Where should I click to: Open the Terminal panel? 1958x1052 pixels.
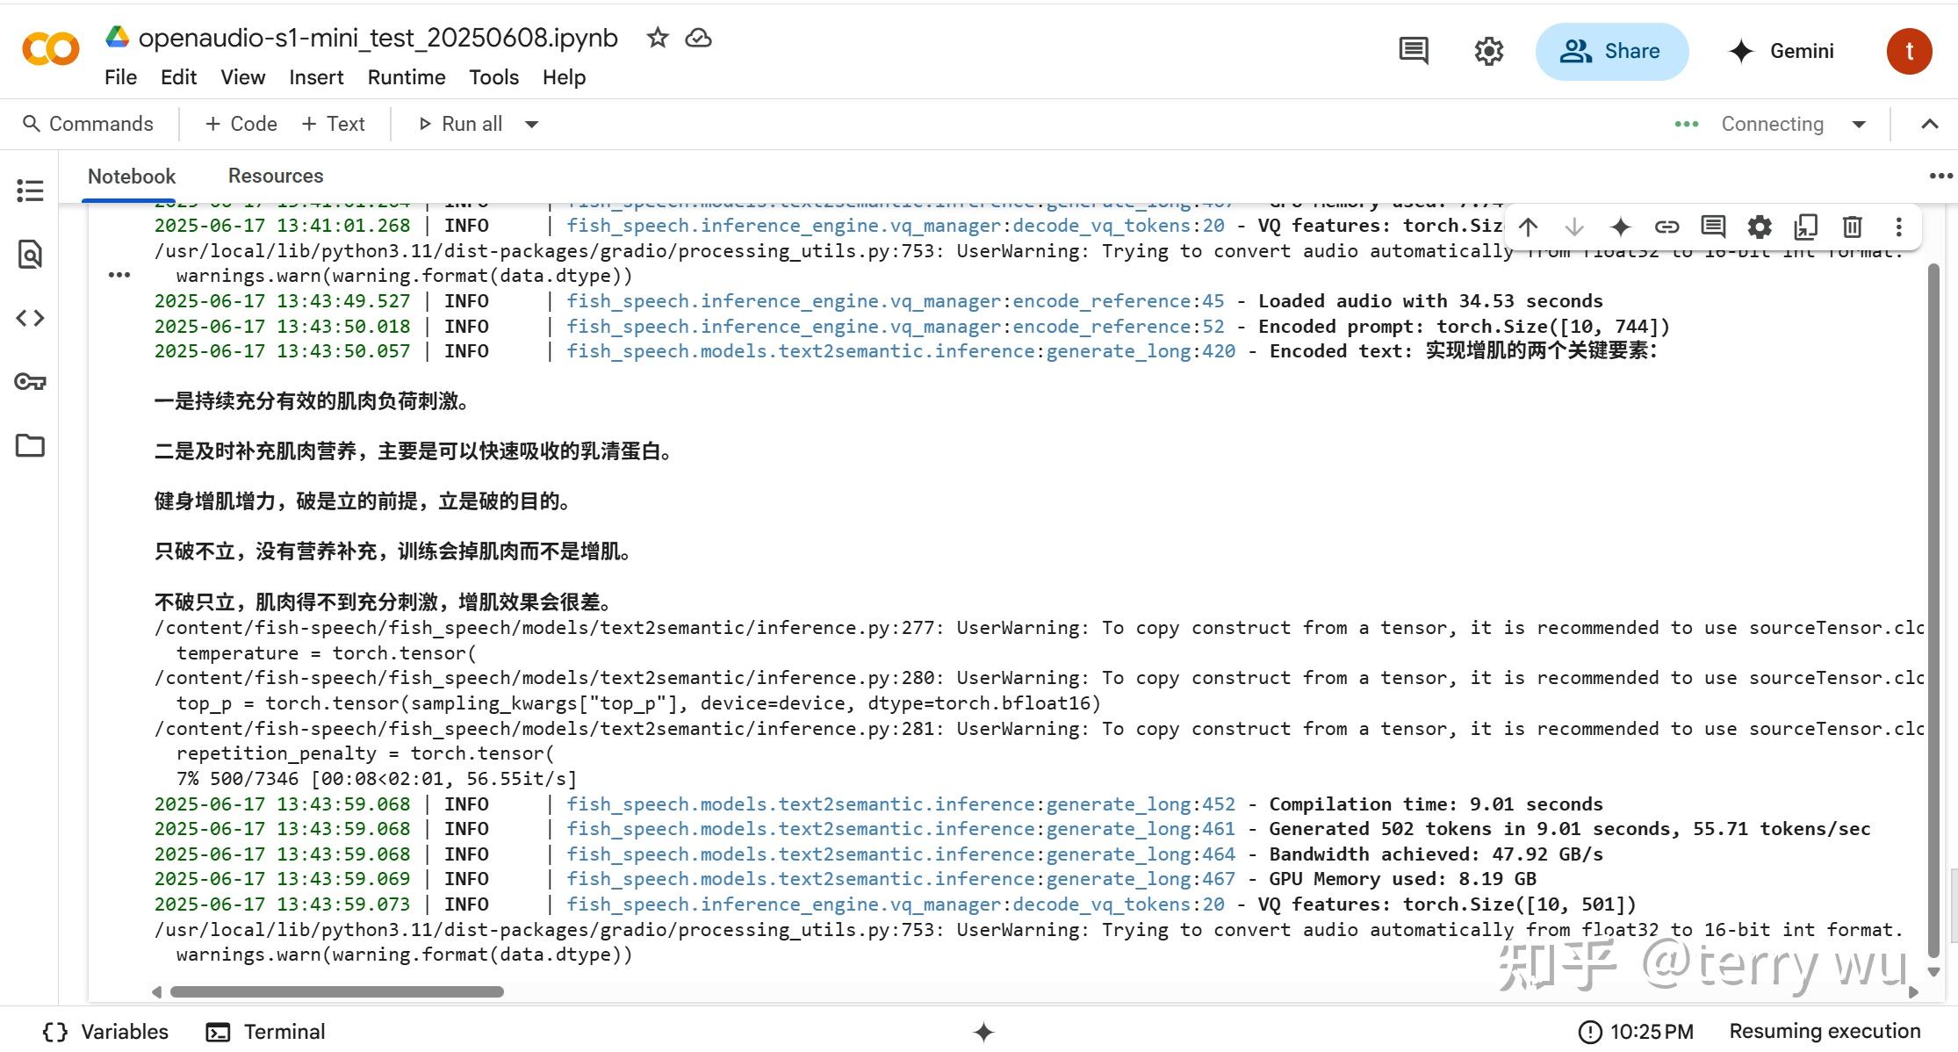click(265, 1032)
